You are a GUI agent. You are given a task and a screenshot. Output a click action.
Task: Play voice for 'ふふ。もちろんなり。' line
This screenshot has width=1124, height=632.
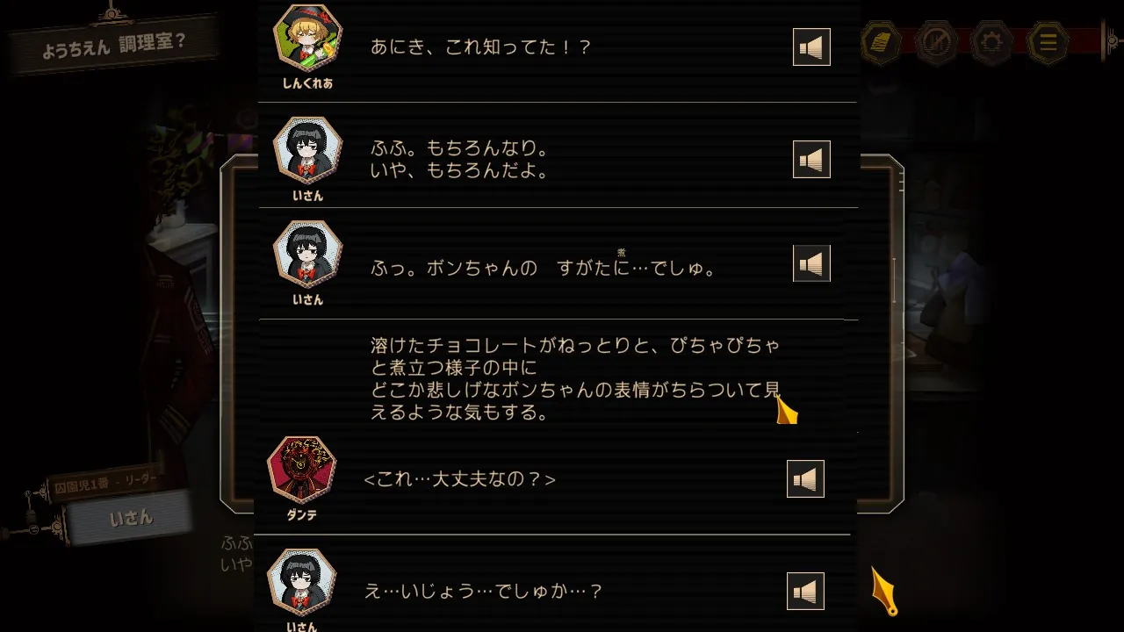[x=811, y=160]
